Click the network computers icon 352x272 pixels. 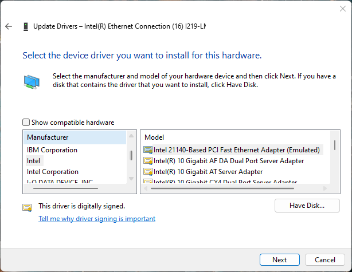tap(32, 82)
